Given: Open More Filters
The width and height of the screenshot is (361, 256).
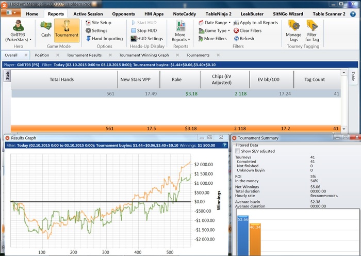Looking at the screenshot, I should click(212, 39).
